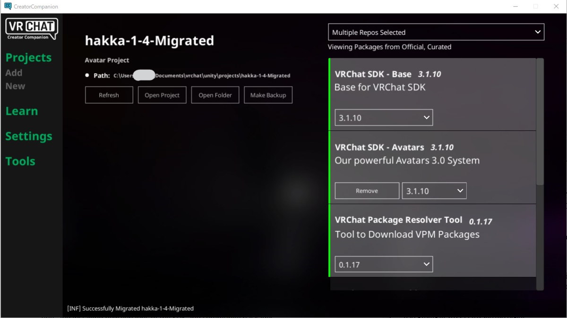
Task: Select the radio button next to Path
Action: 86,75
